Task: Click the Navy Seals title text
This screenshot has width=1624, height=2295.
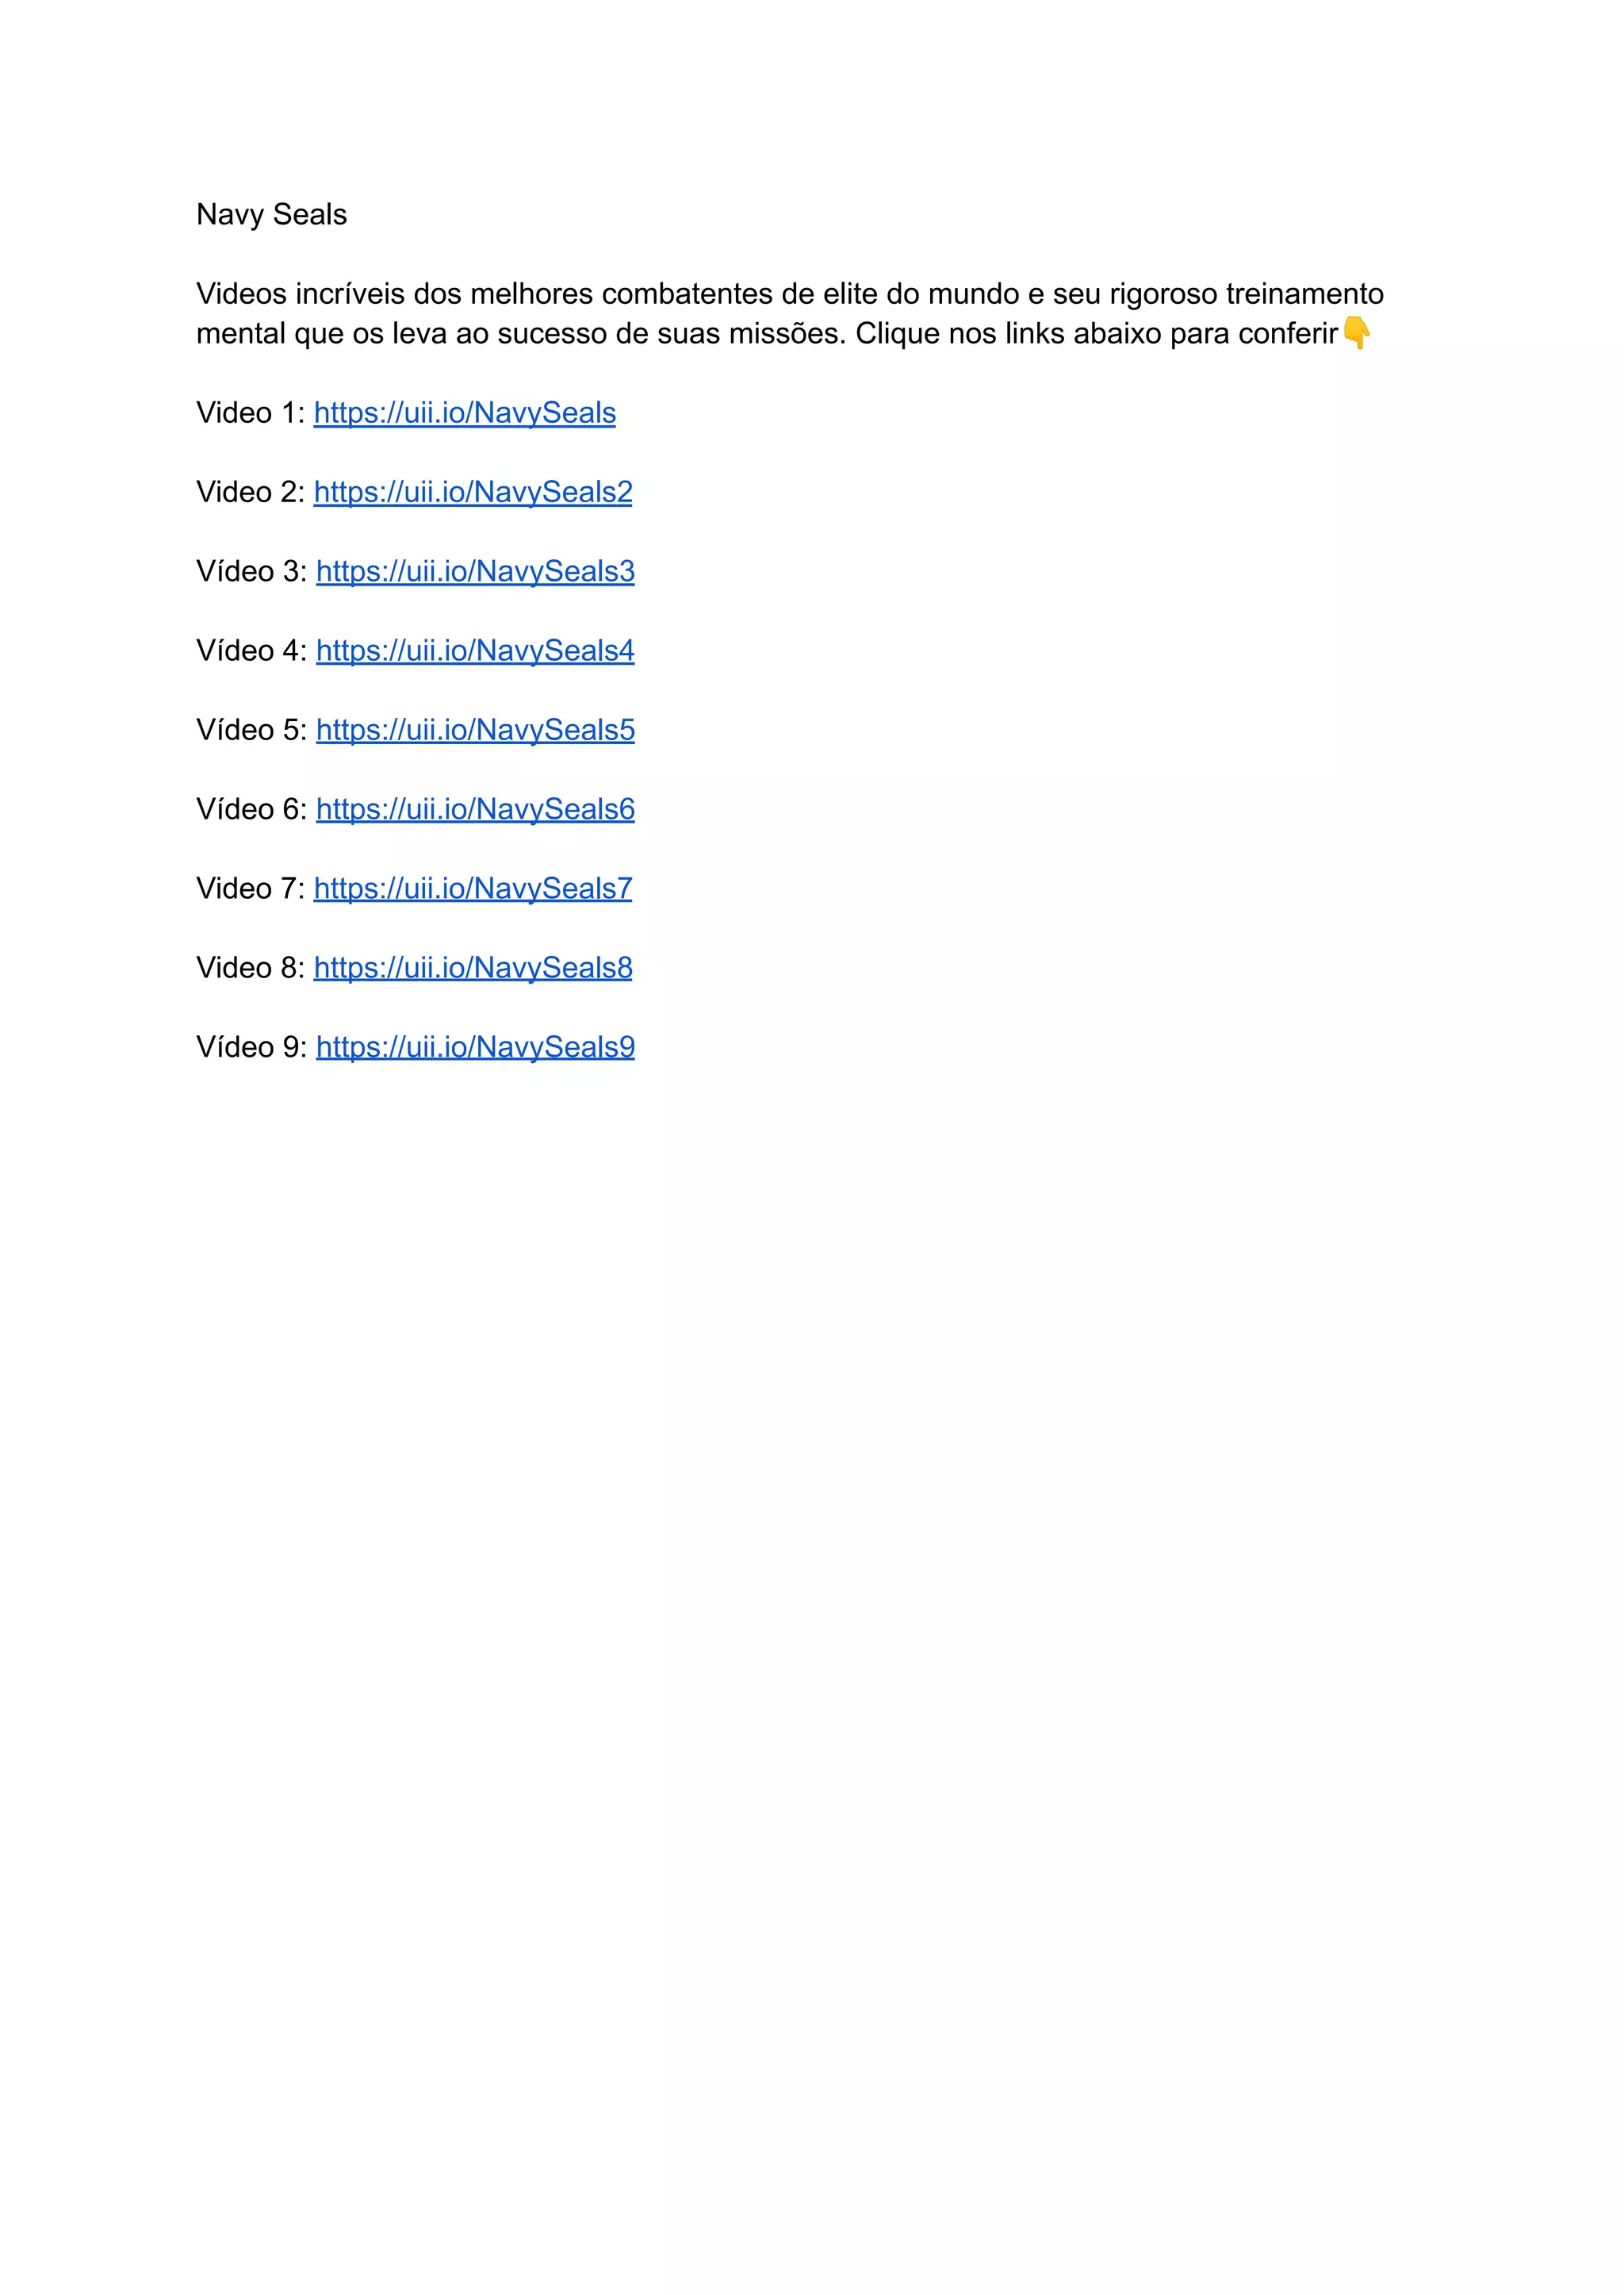Action: coord(272,214)
